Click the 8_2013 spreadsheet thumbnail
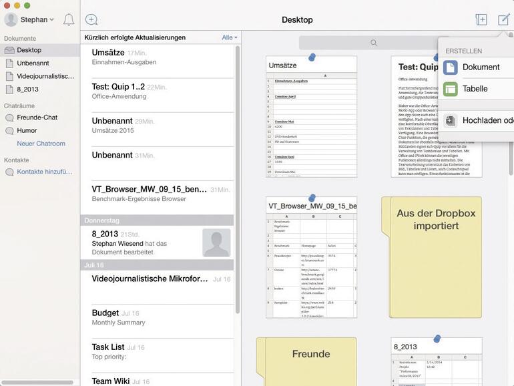This screenshot has width=514, height=386. (437, 362)
